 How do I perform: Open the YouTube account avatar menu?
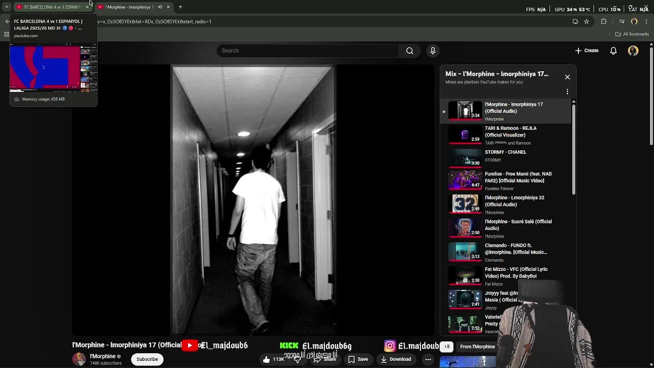tap(633, 51)
